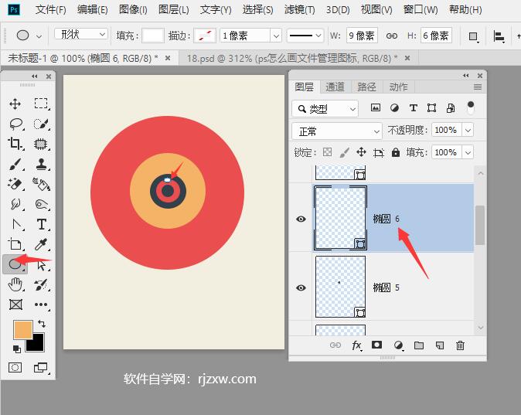The image size is (521, 415).
Task: Select the Eraser tool
Action: [15, 184]
